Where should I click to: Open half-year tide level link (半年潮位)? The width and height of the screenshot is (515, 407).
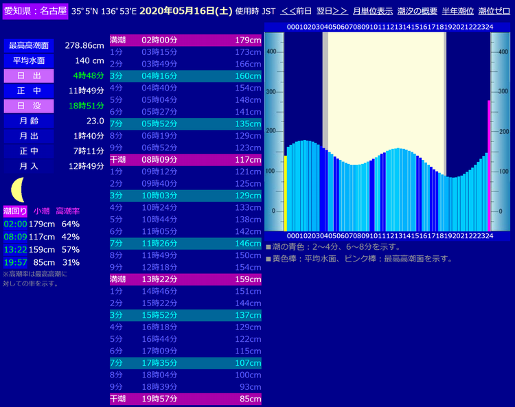pos(457,11)
